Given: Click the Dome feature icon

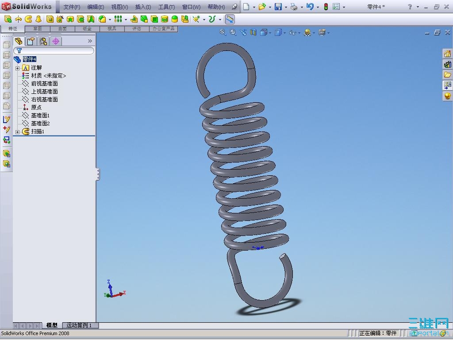Looking at the screenshot, I should [x=175, y=19].
